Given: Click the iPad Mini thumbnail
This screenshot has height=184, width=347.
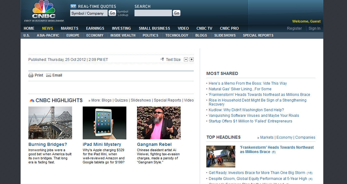Looking at the screenshot, I should [105, 123].
